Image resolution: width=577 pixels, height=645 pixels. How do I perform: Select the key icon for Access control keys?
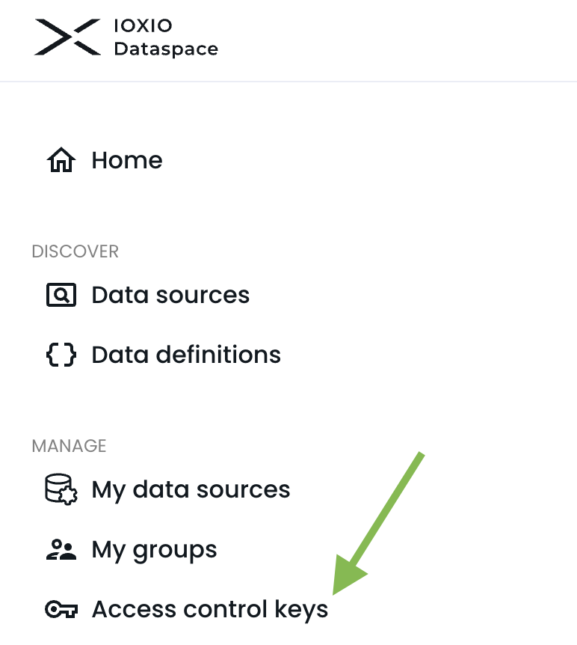[x=62, y=608]
